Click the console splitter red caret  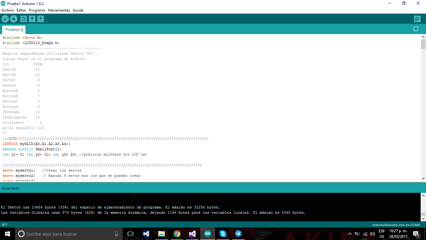134,197
